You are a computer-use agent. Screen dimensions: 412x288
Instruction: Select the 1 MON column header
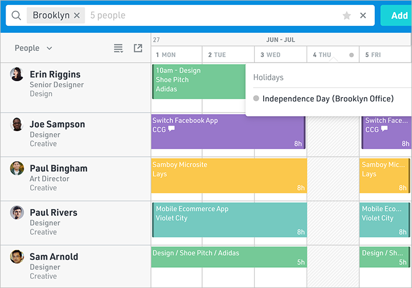176,54
